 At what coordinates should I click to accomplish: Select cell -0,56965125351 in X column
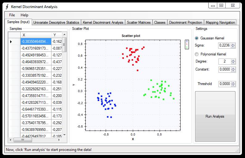pyautogui.click(x=36, y=69)
